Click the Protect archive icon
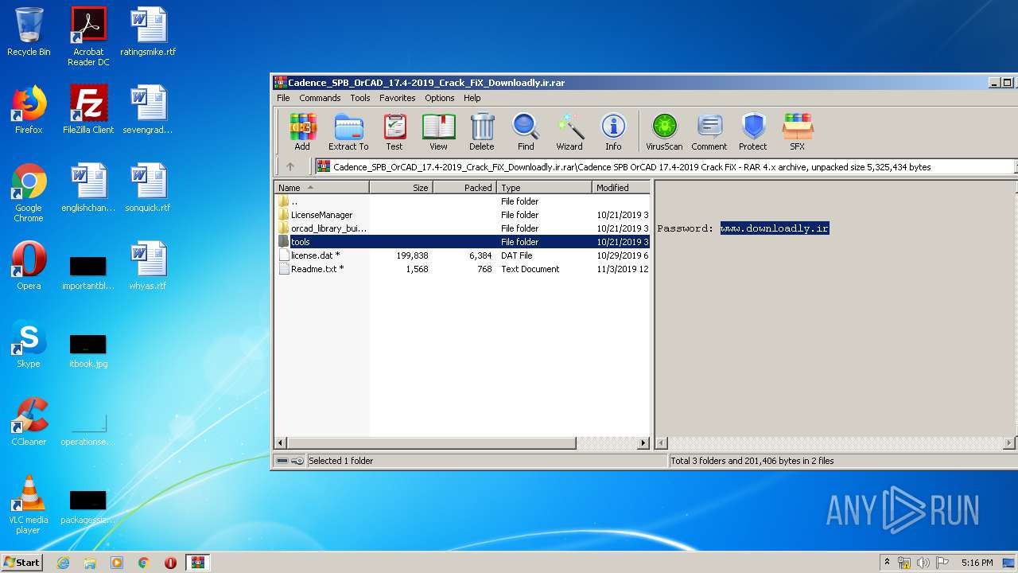 click(753, 131)
